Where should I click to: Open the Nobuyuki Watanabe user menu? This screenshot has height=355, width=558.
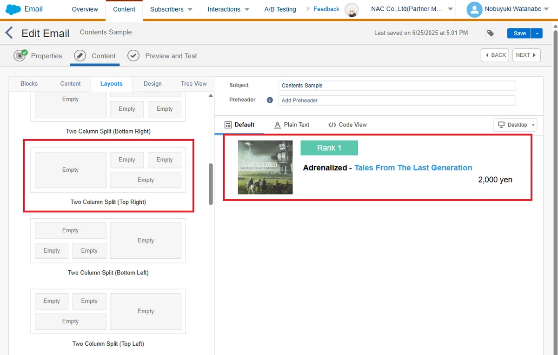pos(517,9)
